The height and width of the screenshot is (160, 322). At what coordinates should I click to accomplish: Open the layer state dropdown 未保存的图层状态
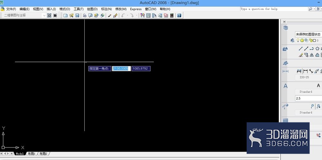308,35
